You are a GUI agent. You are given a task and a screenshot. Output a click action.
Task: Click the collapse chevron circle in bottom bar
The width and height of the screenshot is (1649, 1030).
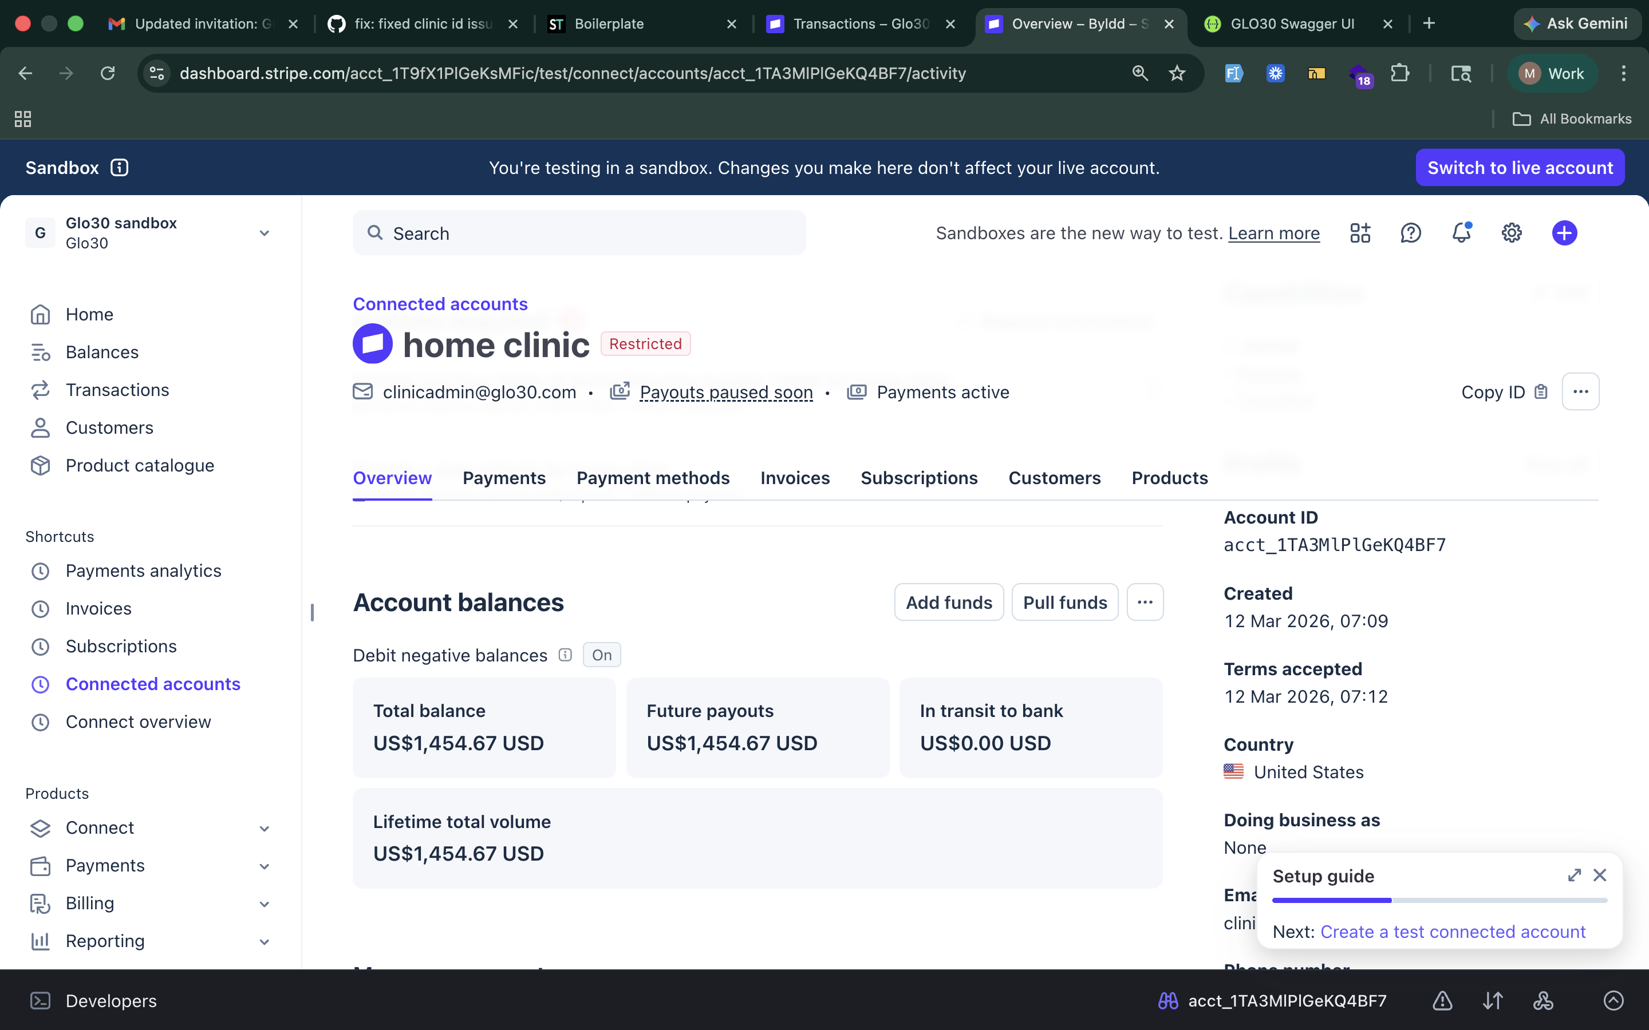tap(1614, 1001)
